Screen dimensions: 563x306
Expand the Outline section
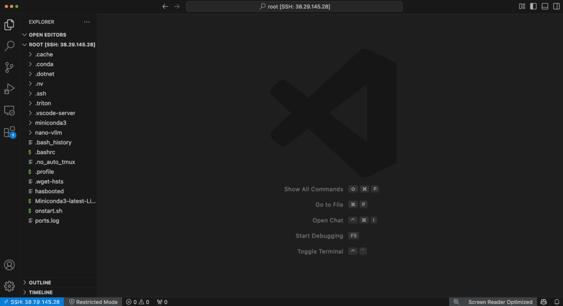(58, 283)
